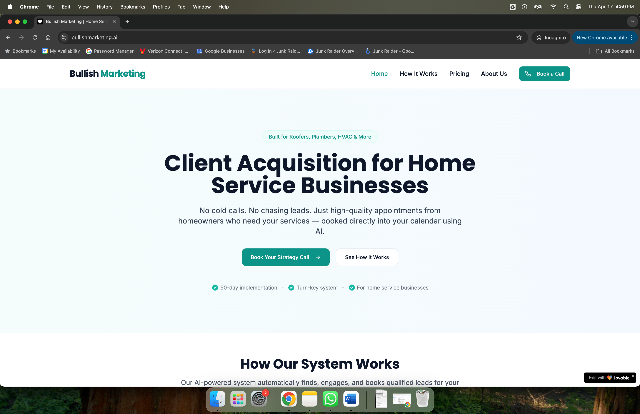Click Book Your Strategy Call button
Screen dimensions: 640x414
coord(286,257)
